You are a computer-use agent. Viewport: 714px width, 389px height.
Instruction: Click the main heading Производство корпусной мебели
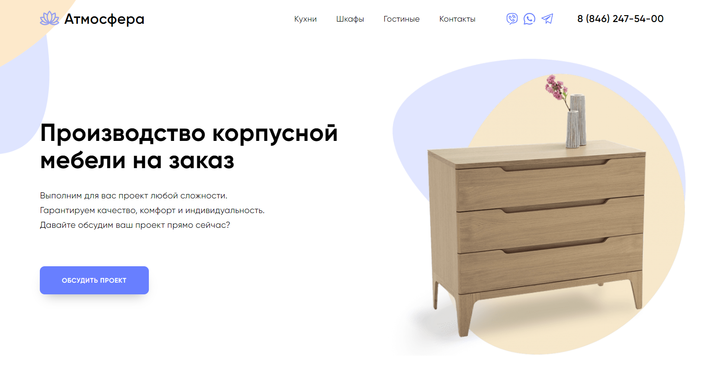coord(189,147)
